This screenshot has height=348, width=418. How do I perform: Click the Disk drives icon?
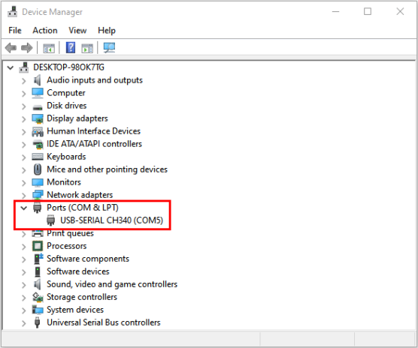pyautogui.click(x=38, y=107)
